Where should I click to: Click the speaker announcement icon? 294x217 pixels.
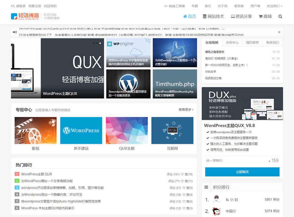15,32
